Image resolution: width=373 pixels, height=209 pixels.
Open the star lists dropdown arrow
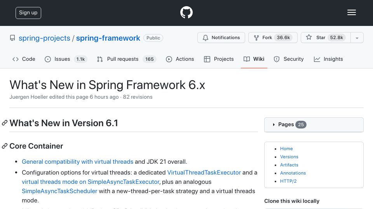pyautogui.click(x=357, y=38)
